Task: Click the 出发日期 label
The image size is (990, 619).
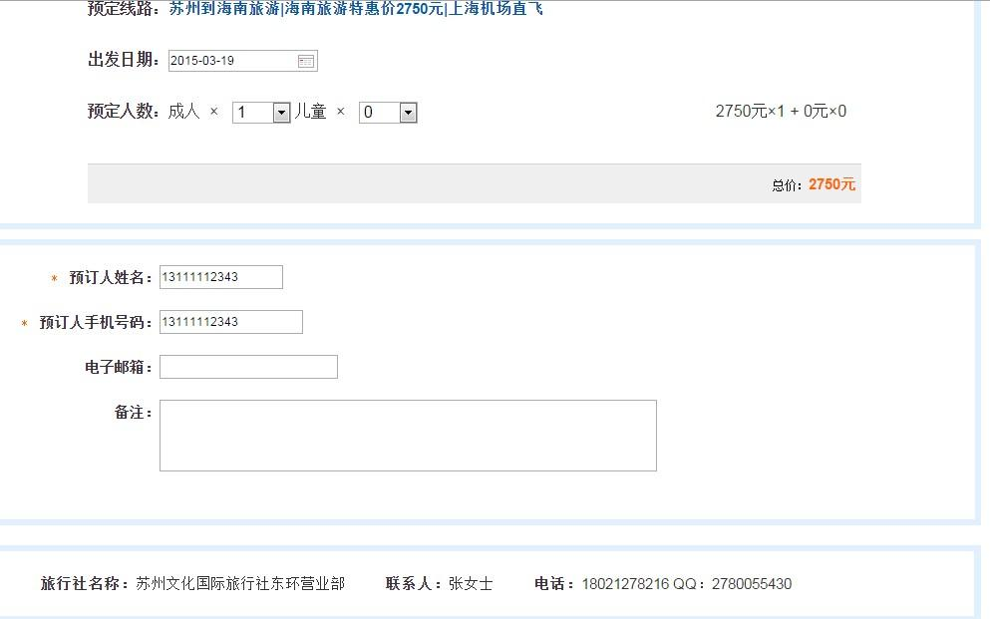Action: tap(123, 60)
